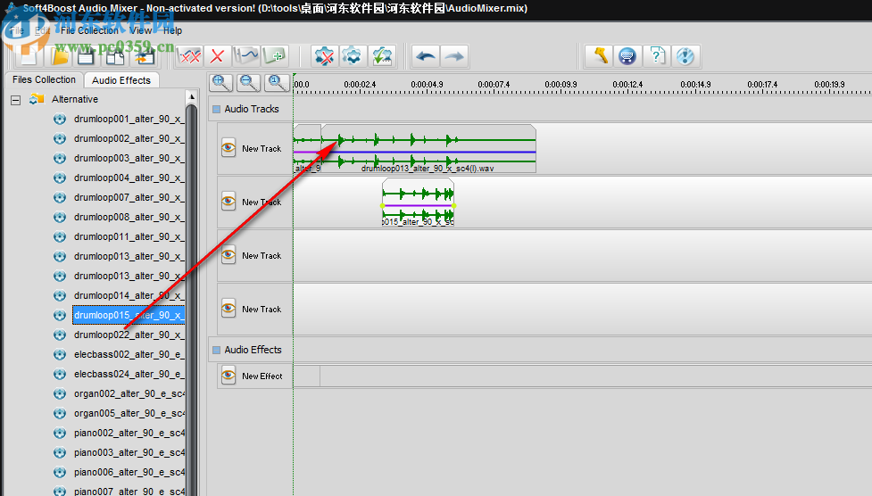This screenshot has height=496, width=872.
Task: Click the question mark help page icon
Action: point(657,56)
